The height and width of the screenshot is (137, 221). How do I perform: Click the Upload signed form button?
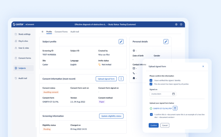coord(106,79)
